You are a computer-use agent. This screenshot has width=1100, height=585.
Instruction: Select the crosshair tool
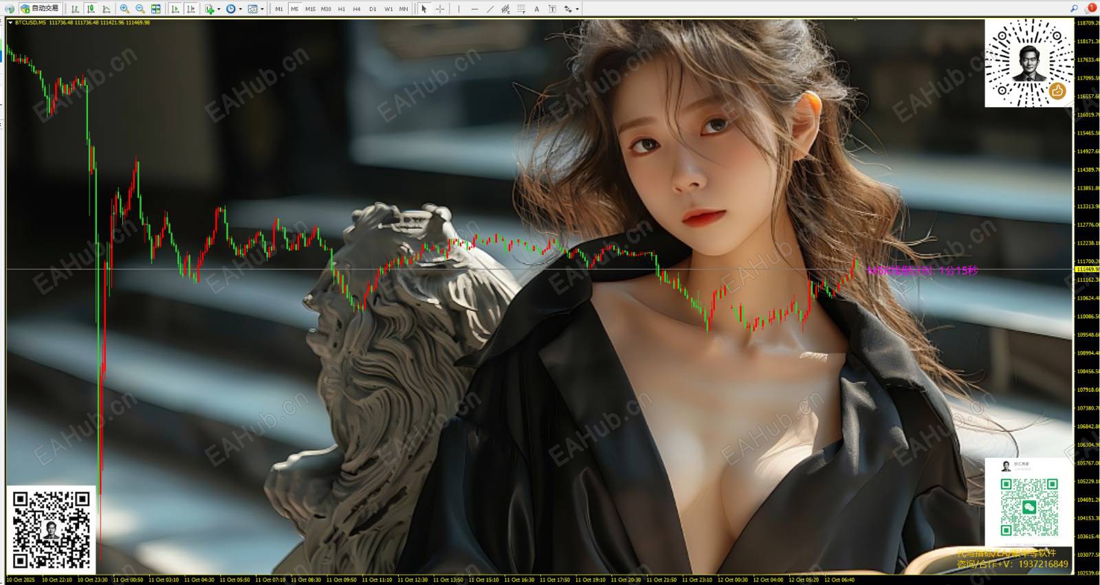coord(440,9)
